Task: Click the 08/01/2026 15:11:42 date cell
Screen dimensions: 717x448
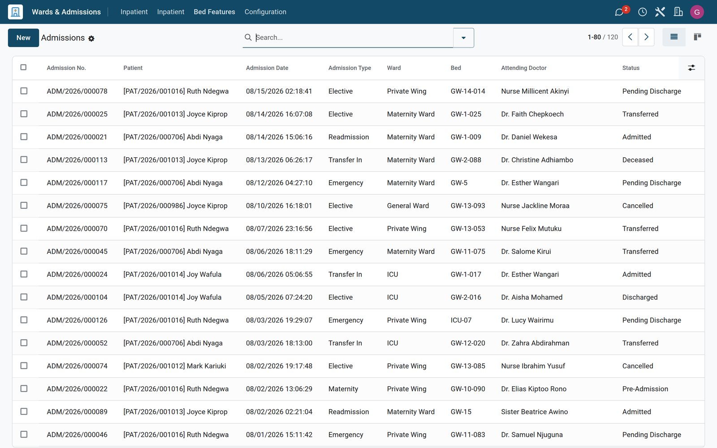Action: (279, 435)
